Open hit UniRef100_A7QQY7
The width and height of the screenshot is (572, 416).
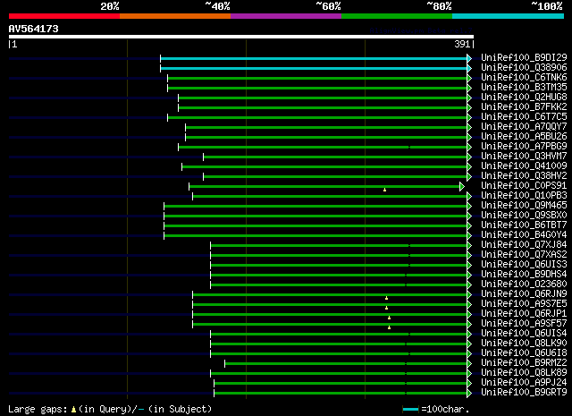[524, 126]
